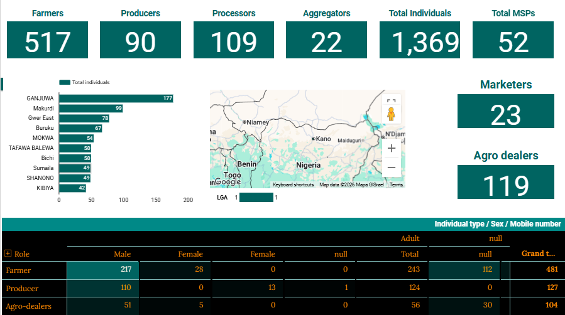The height and width of the screenshot is (315, 565).
Task: Select the Producer row label
Action: click(x=22, y=289)
